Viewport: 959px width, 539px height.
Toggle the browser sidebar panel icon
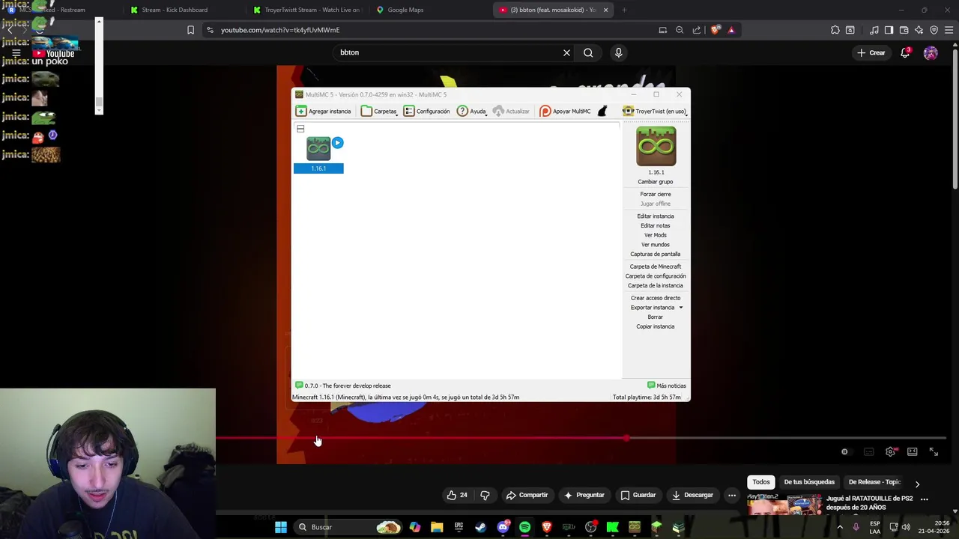(x=889, y=30)
